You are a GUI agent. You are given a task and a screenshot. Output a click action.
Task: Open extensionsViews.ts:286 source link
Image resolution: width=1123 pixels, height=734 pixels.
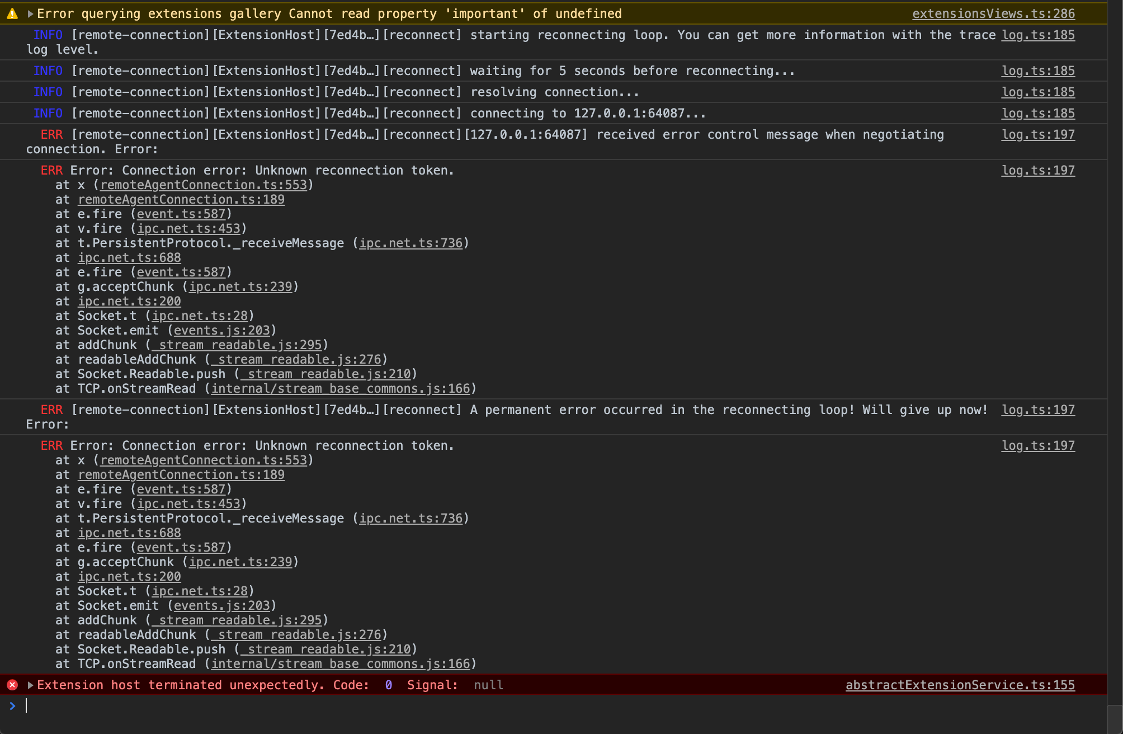click(x=994, y=13)
